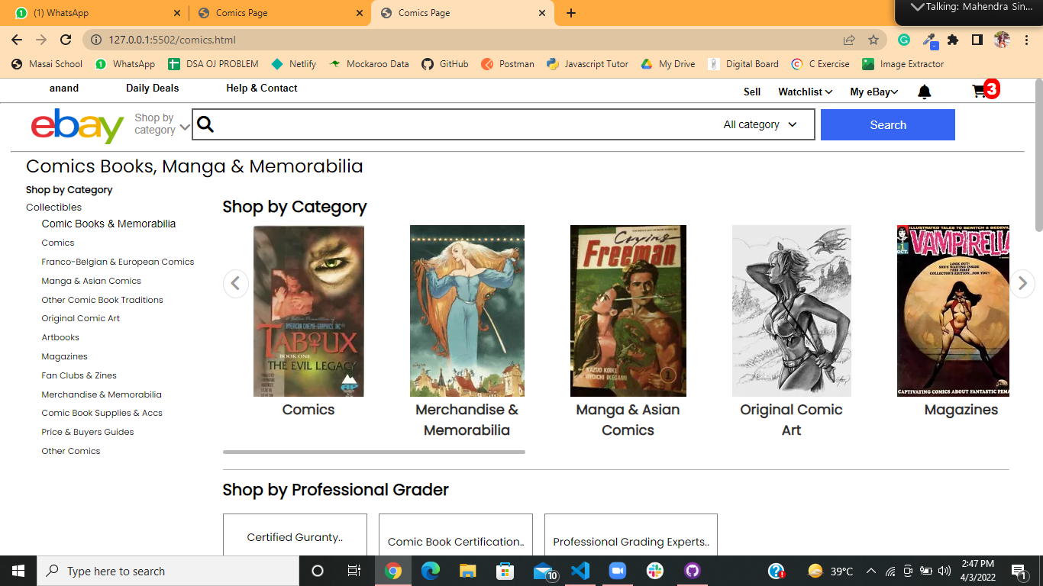Open the Masai School bookmark
The width and height of the screenshot is (1043, 586).
pyautogui.click(x=47, y=64)
